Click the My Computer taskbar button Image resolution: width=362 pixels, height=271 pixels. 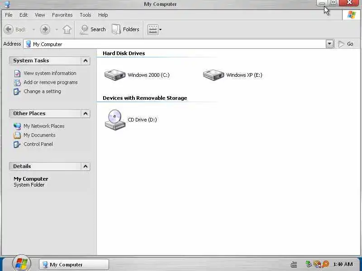coord(74,265)
